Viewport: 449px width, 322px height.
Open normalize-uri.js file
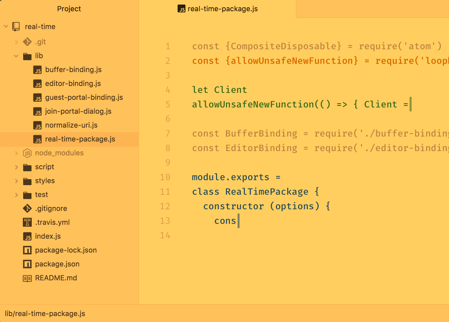pos(71,125)
